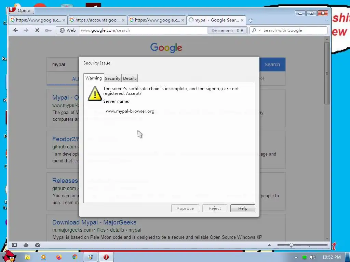Click the Google logo on the page
The image size is (350, 262).
coord(166,48)
